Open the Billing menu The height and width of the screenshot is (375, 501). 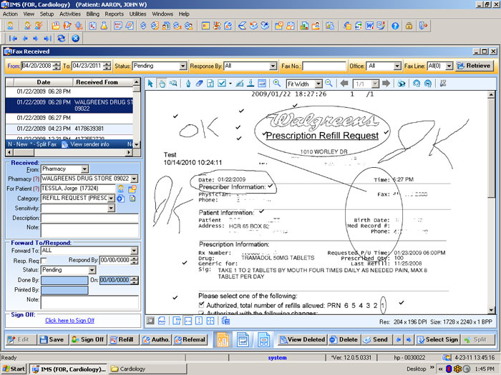(92, 14)
